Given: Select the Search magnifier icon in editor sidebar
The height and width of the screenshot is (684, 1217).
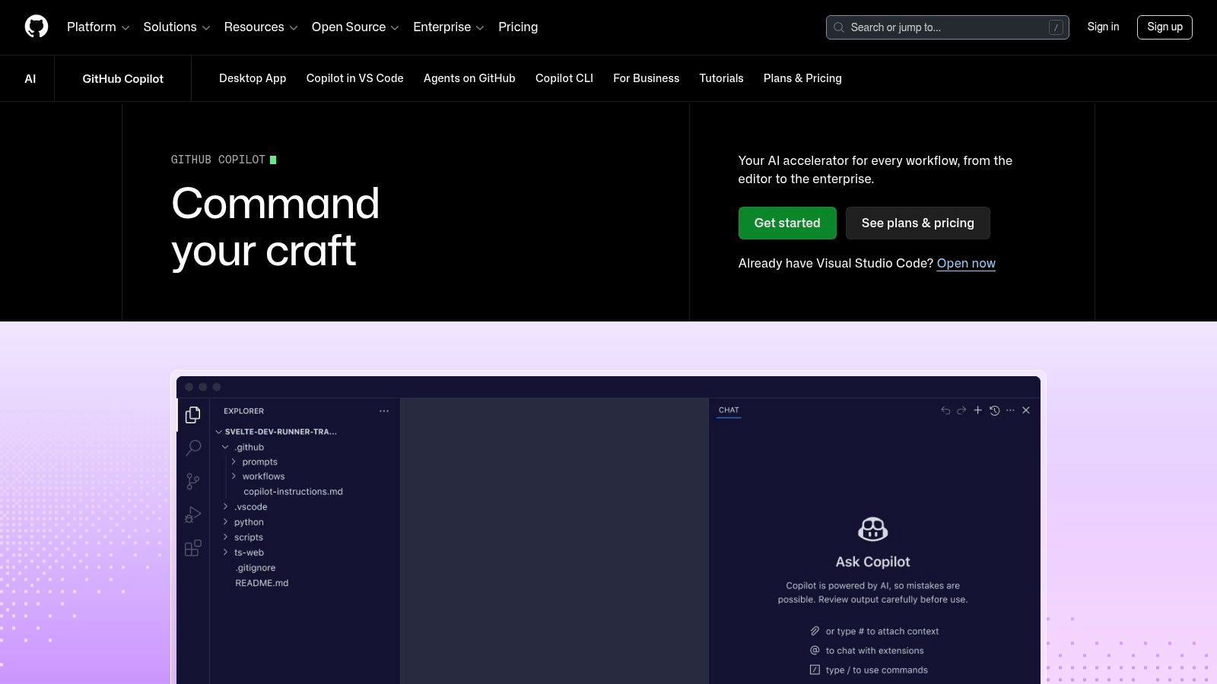Looking at the screenshot, I should pos(193,448).
